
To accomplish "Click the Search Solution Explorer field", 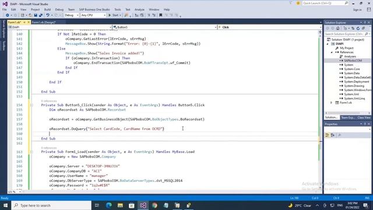I will tap(347, 34).
